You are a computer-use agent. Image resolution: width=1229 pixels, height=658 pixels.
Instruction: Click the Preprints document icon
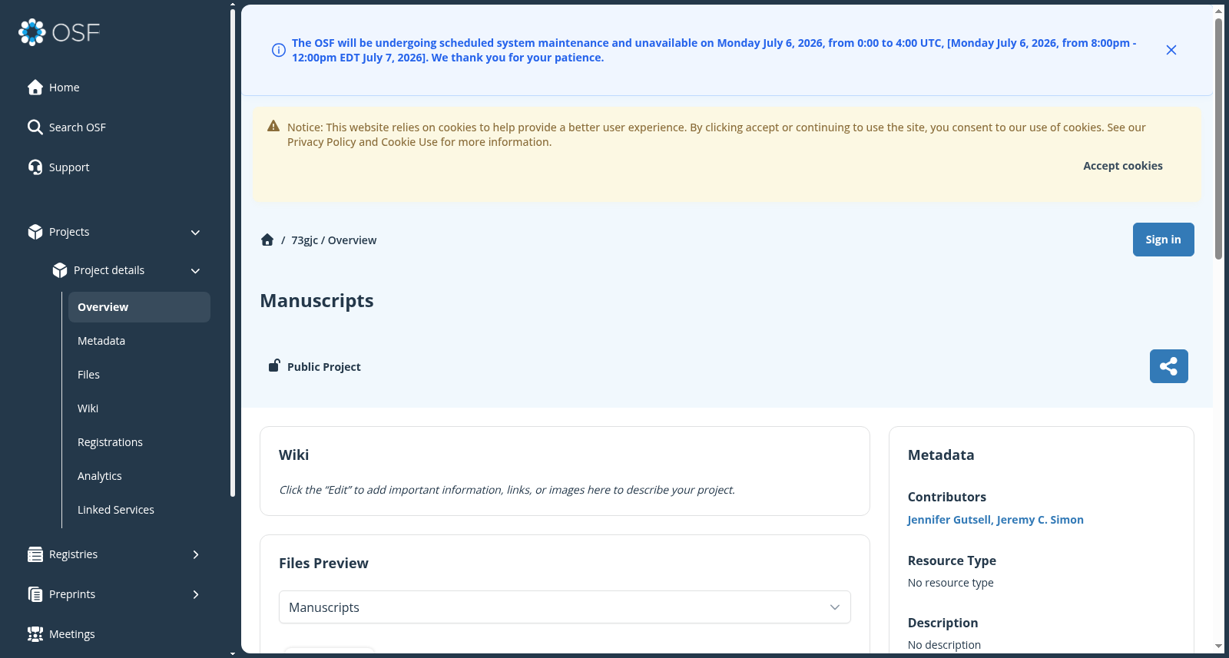click(35, 594)
